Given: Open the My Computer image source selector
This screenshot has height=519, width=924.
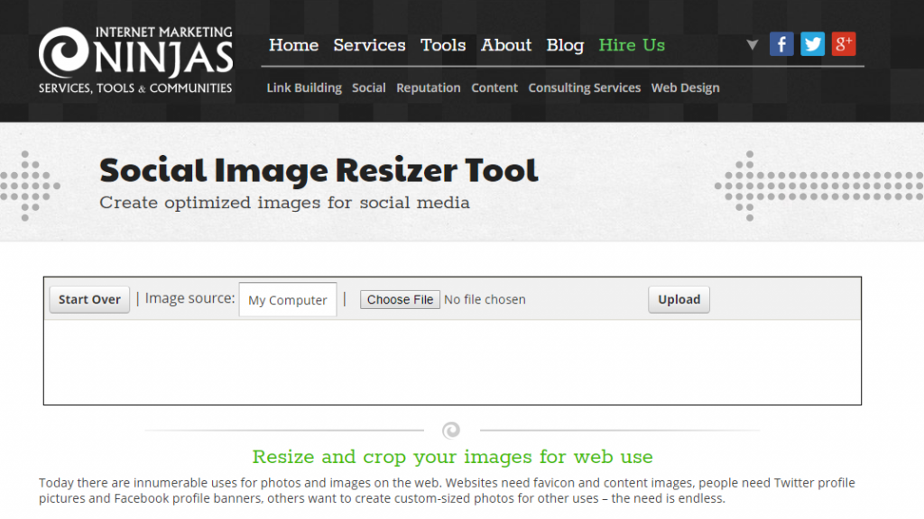Looking at the screenshot, I should (x=287, y=299).
